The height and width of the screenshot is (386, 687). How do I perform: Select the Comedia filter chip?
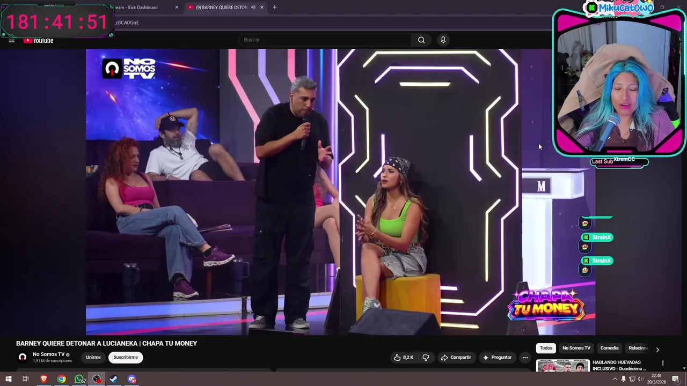coord(609,348)
